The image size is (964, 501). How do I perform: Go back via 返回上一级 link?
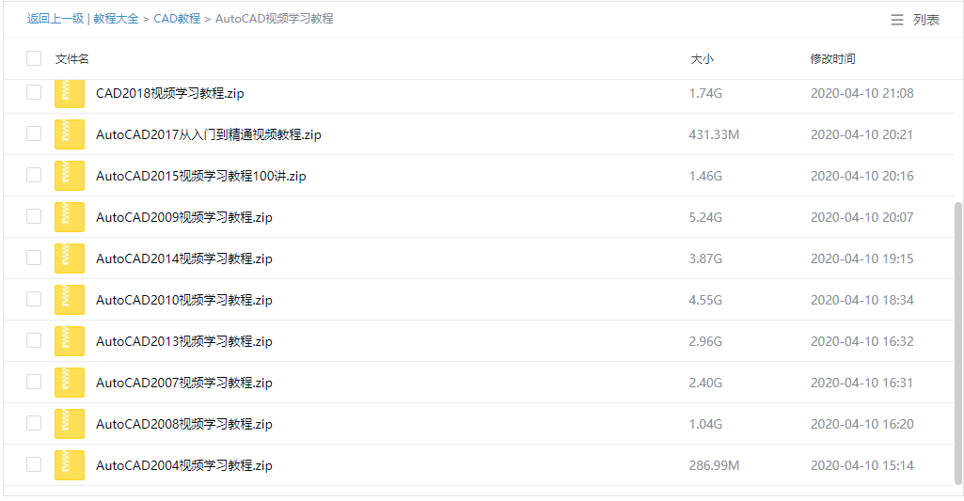(55, 19)
